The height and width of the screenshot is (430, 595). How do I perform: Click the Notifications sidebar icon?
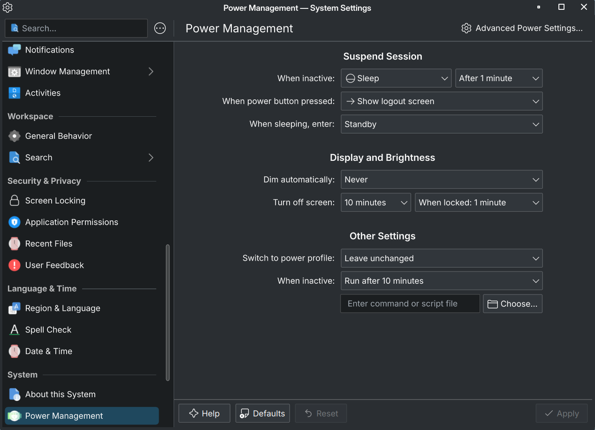coord(15,50)
